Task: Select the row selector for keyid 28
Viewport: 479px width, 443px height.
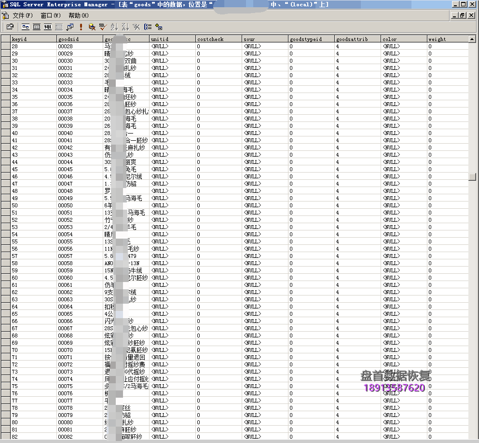Action: click(5, 46)
